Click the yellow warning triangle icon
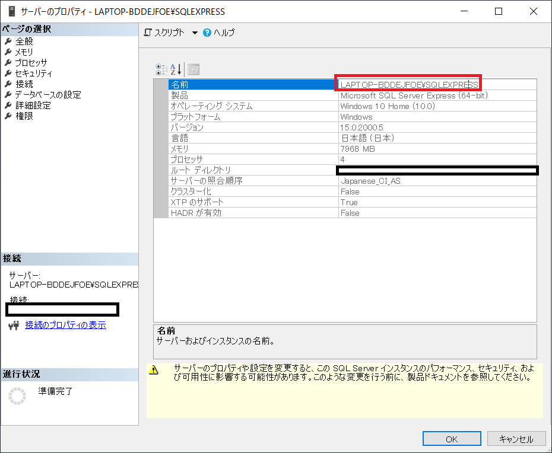 pos(154,370)
